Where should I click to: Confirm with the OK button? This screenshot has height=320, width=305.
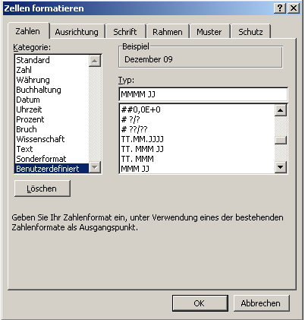[200, 303]
